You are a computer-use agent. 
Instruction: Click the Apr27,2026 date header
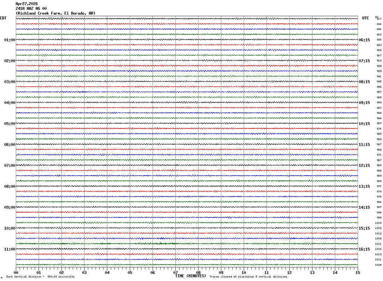(x=27, y=4)
